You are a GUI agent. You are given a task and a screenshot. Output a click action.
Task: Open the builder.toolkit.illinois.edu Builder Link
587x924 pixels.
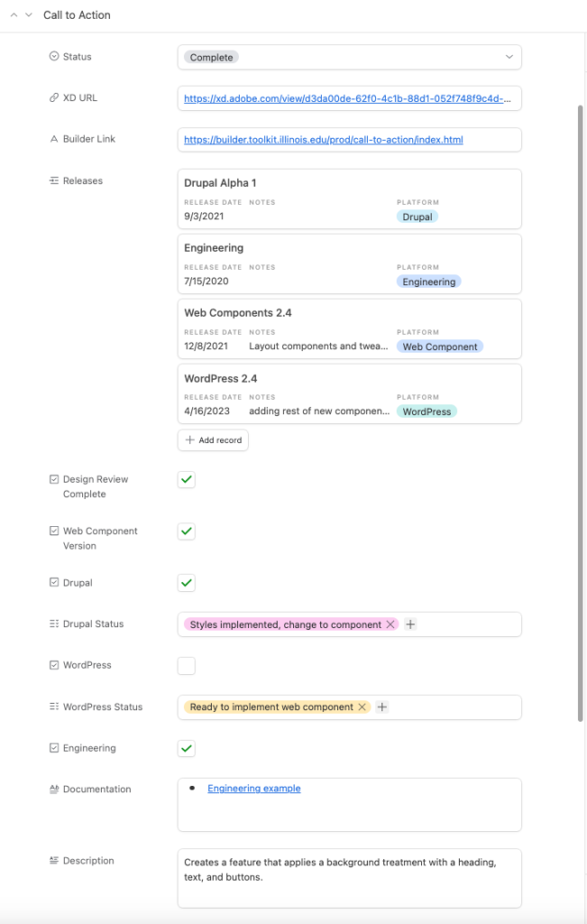tap(323, 140)
